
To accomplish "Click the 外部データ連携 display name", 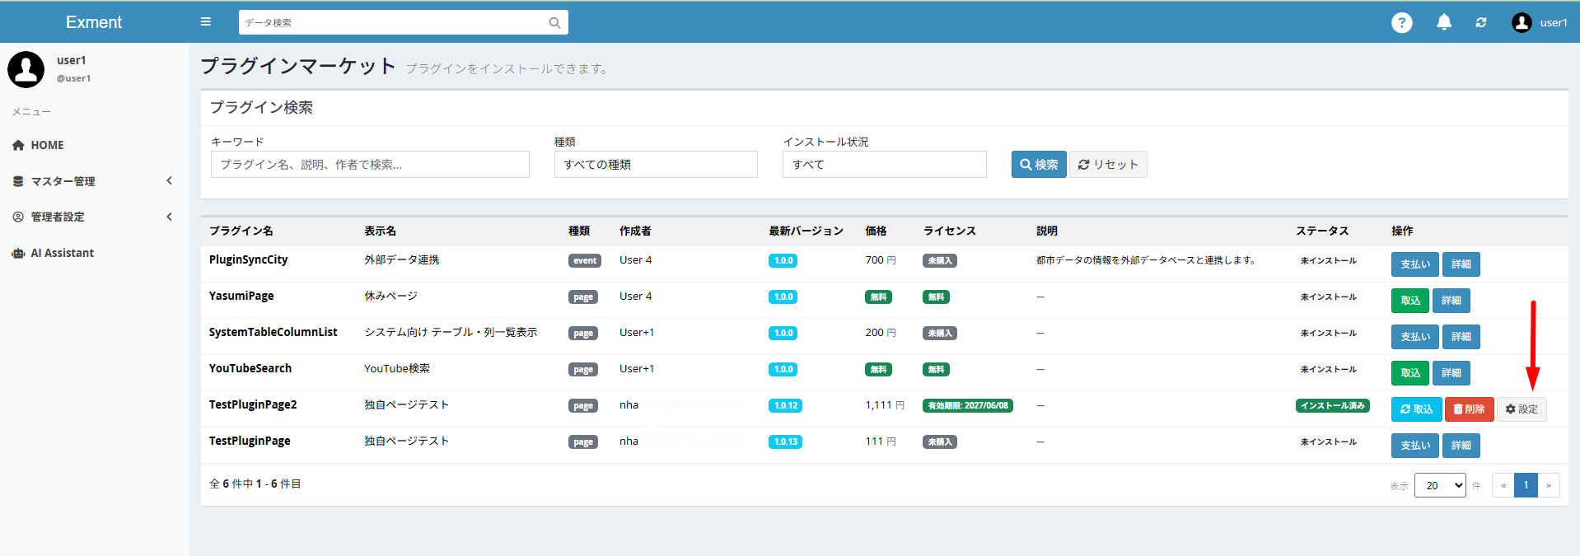I will [402, 259].
